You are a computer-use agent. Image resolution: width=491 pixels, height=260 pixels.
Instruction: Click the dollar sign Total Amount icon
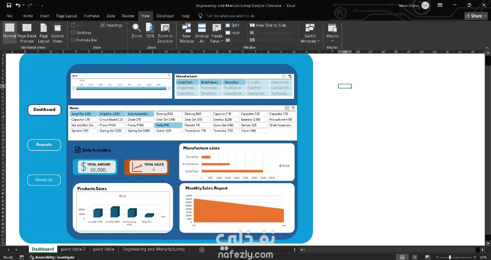coord(83,167)
